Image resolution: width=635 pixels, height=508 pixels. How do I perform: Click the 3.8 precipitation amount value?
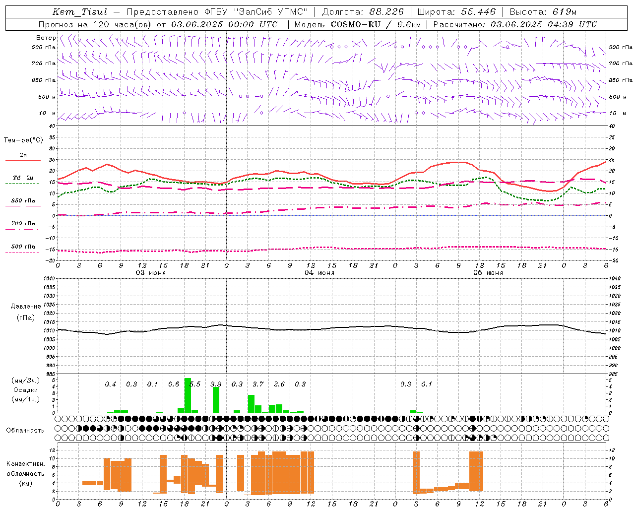pos(216,384)
